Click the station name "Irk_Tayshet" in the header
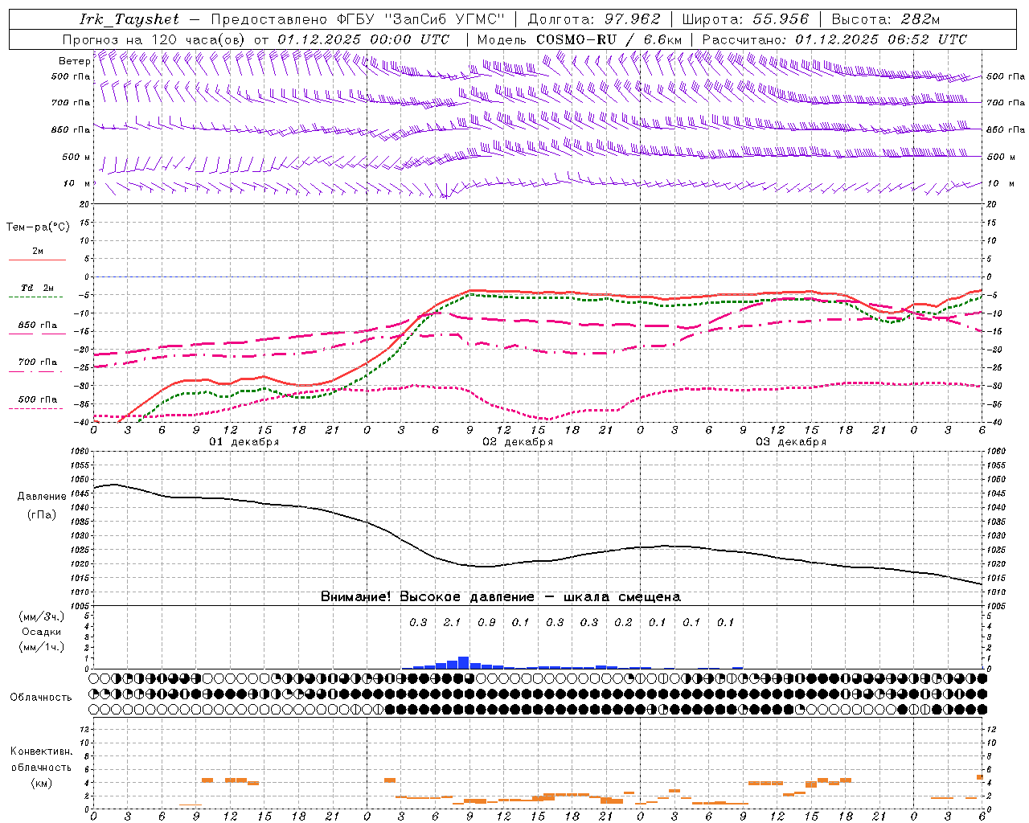Screen dimensions: 1029x823 click(x=129, y=19)
